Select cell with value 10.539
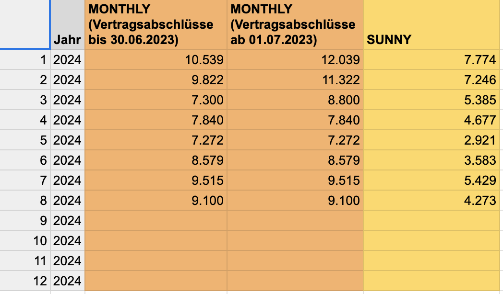 [156, 60]
